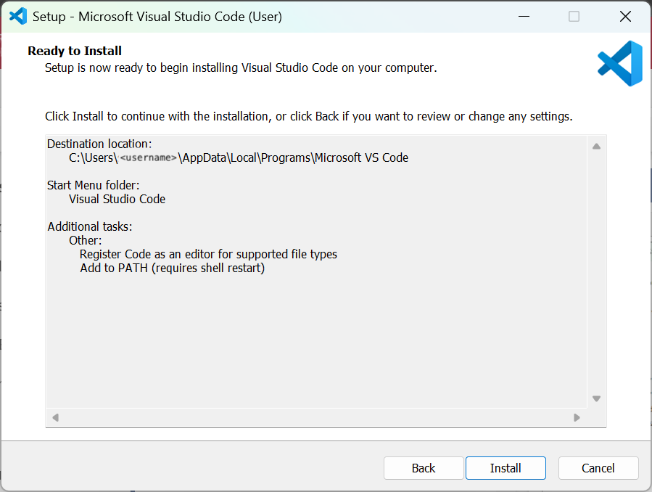The width and height of the screenshot is (652, 492).
Task: Click the VS Code icon in title bar
Action: pyautogui.click(x=18, y=17)
